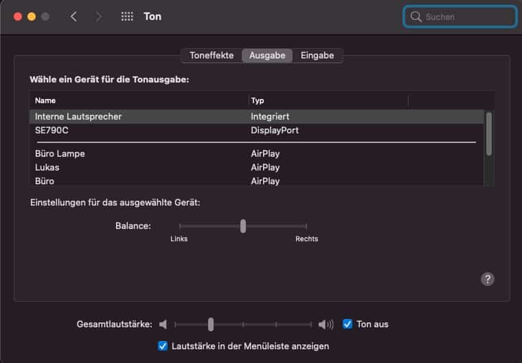522x363 pixels.
Task: Toggle Lautstärke in der Menüleiste anzeigen checkbox
Action: point(163,346)
